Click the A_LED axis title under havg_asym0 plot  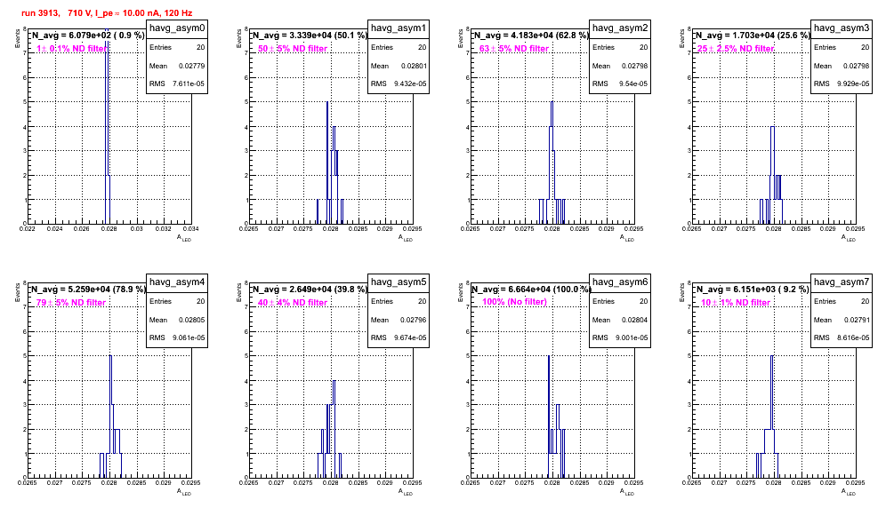(184, 238)
